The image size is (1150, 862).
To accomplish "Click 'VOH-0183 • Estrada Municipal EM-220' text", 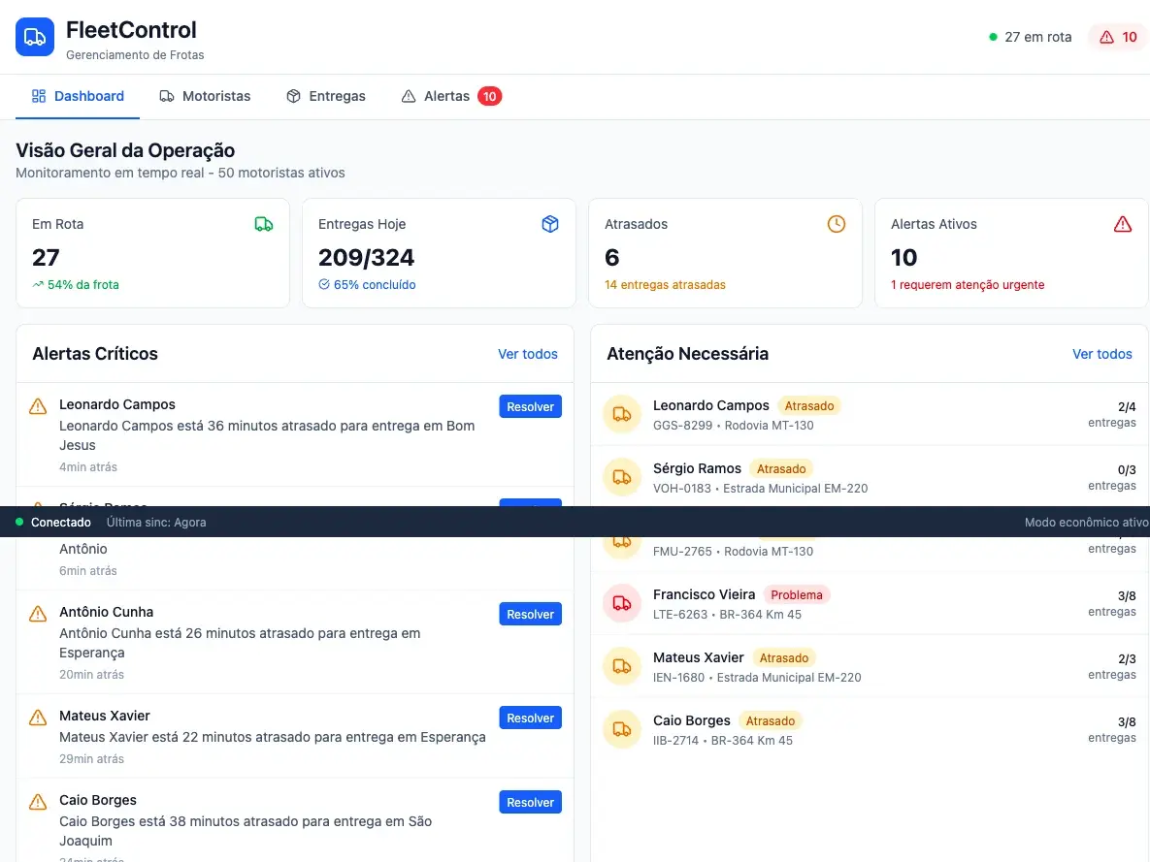I will (x=761, y=488).
